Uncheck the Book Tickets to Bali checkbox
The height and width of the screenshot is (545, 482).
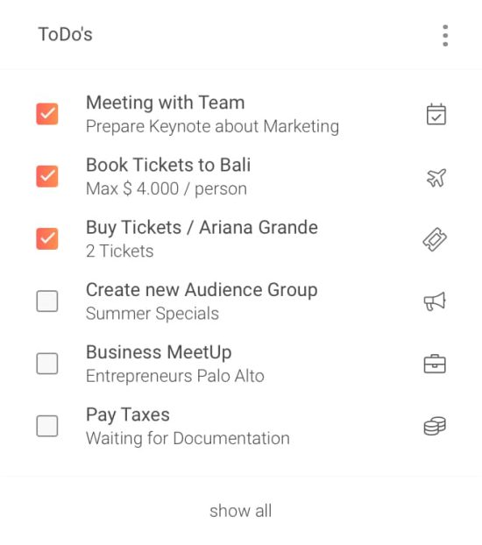(47, 176)
